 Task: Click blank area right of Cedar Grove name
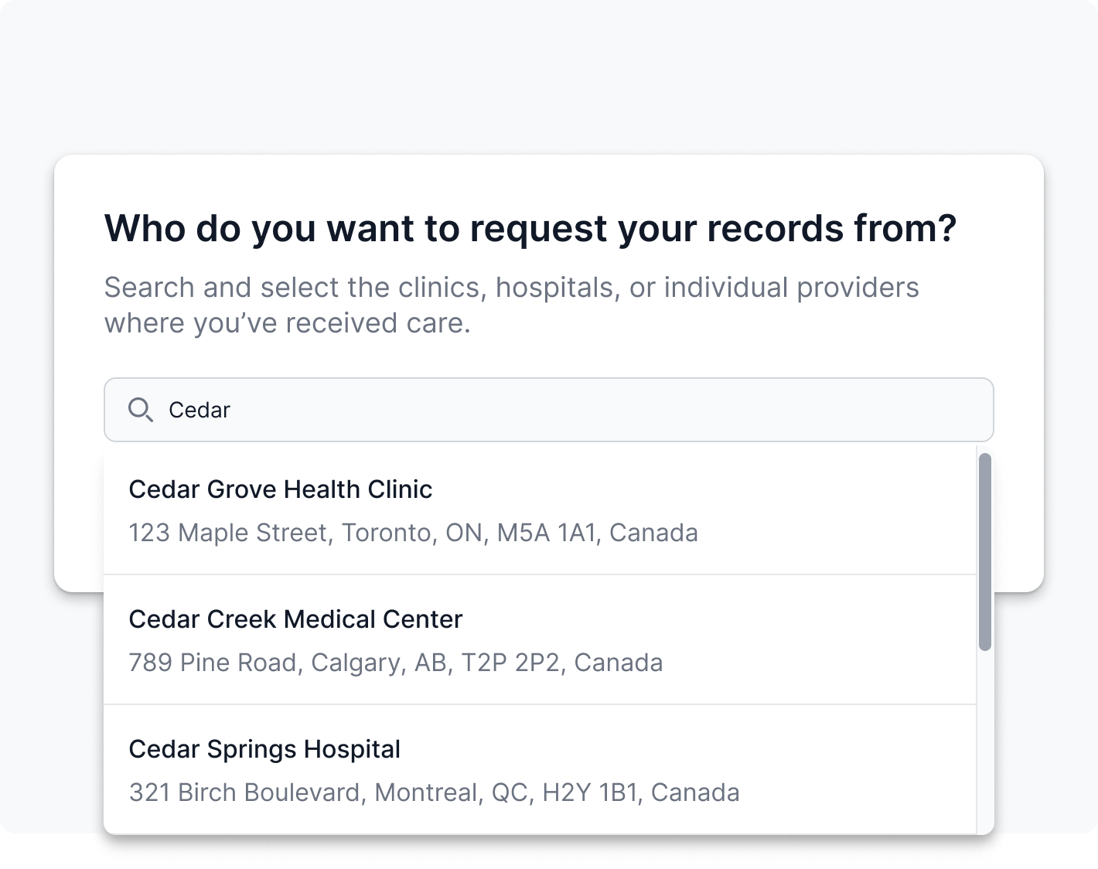pyautogui.click(x=696, y=489)
